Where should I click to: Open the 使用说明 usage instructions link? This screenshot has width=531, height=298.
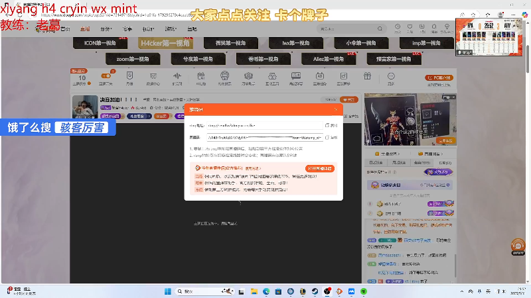(x=253, y=168)
